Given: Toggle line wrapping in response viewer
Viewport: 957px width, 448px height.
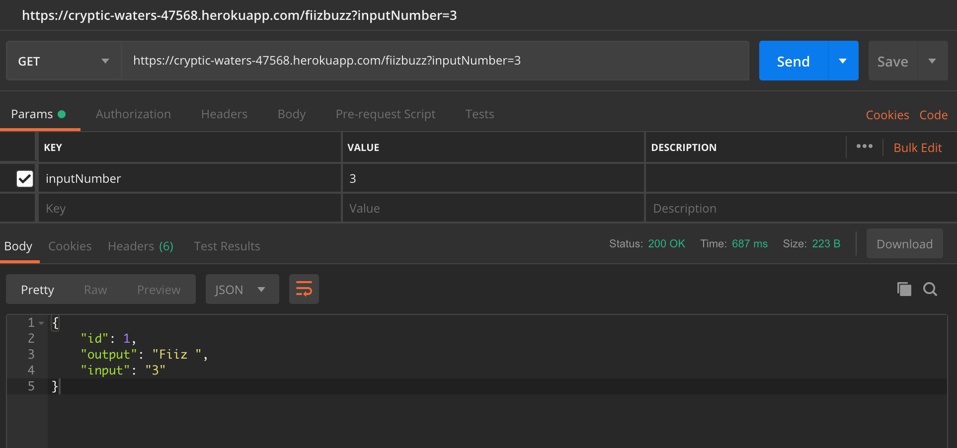Looking at the screenshot, I should pyautogui.click(x=304, y=289).
